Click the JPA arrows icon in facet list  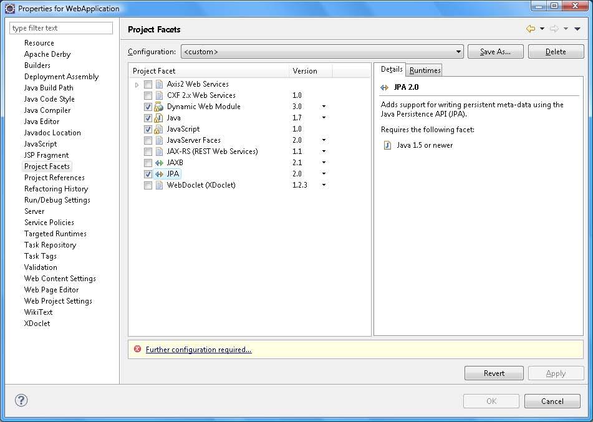(159, 174)
